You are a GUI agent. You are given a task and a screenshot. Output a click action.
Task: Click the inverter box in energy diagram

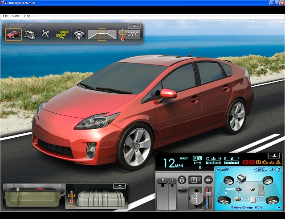pyautogui.click(x=253, y=199)
